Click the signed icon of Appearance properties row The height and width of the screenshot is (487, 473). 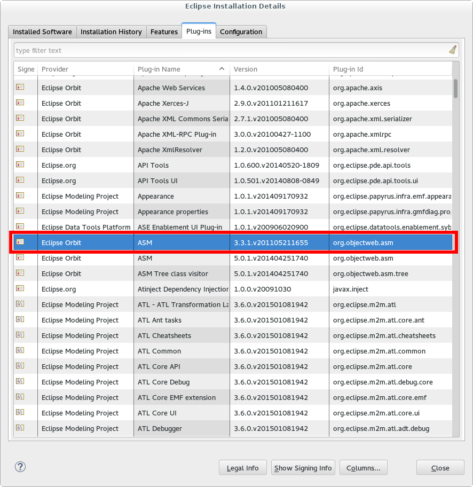(x=20, y=211)
